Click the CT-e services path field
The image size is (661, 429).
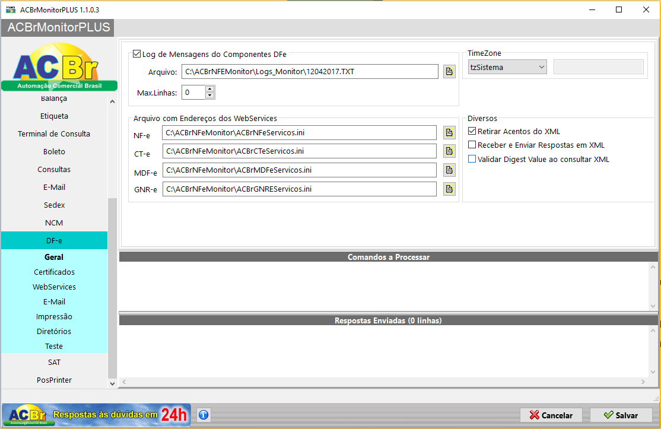tap(299, 151)
